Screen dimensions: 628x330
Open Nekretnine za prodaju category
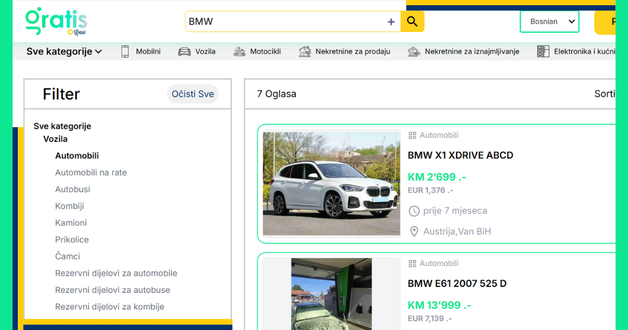(x=353, y=51)
